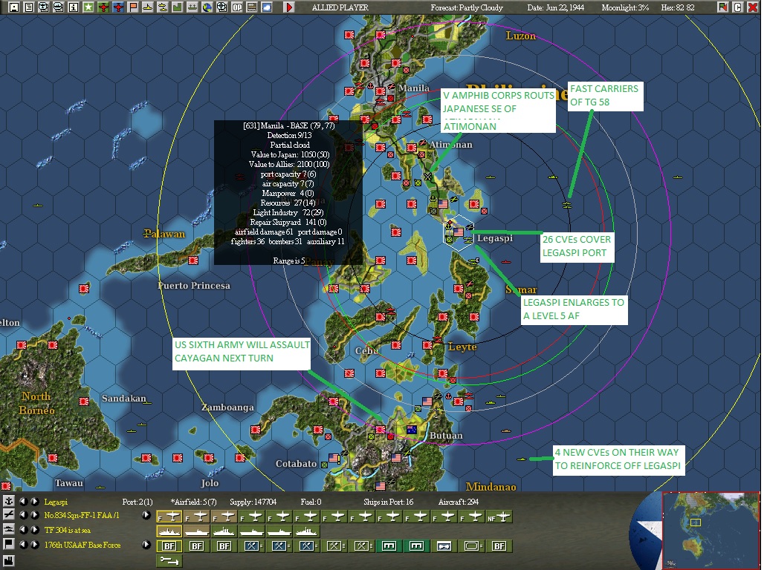Click the 'Date: Jun 22, 1944' header text
The height and width of the screenshot is (570, 767).
click(556, 7)
